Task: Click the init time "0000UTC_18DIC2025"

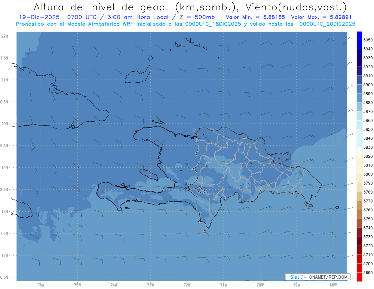Action: pyautogui.click(x=213, y=24)
